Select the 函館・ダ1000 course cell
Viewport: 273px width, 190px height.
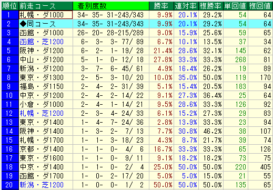(x=46, y=33)
